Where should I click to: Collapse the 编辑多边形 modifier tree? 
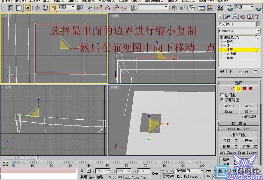[221, 37]
